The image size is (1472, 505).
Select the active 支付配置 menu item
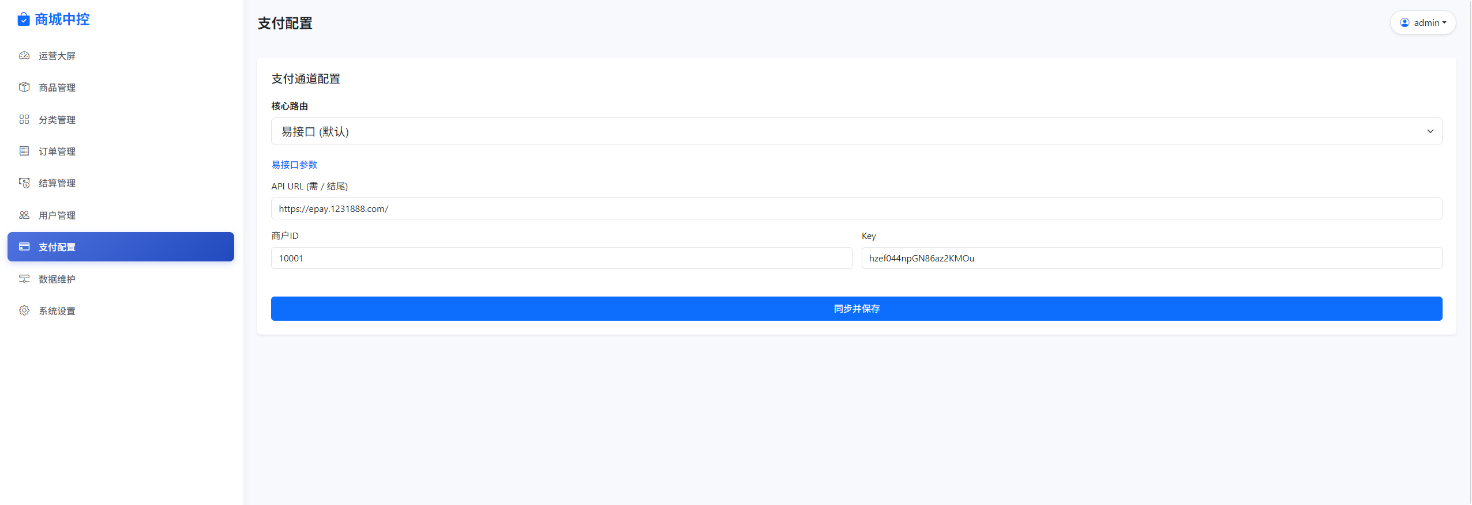tap(121, 246)
